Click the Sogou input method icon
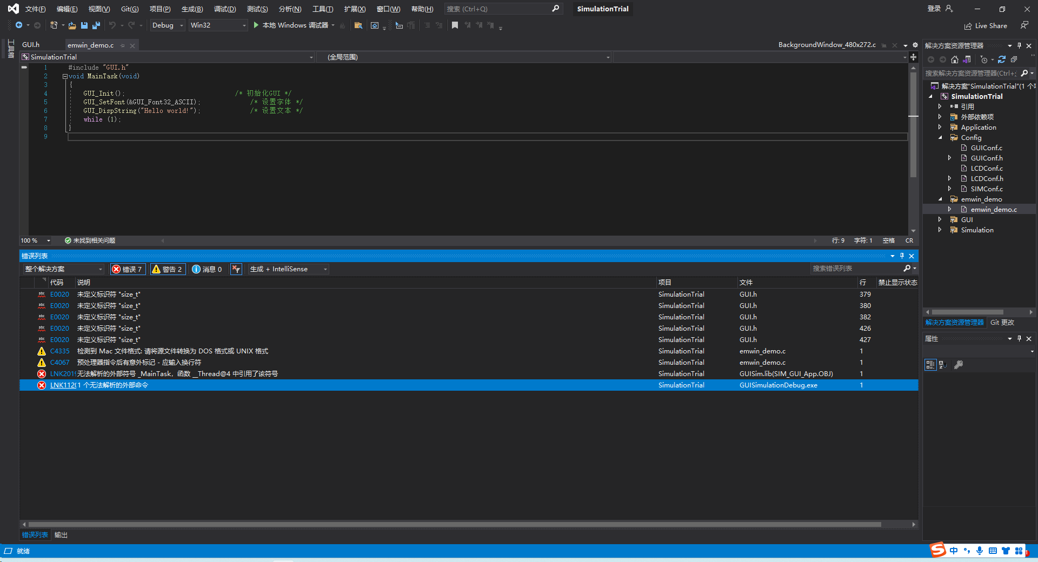Screen dimensions: 1038x562 click(x=938, y=550)
